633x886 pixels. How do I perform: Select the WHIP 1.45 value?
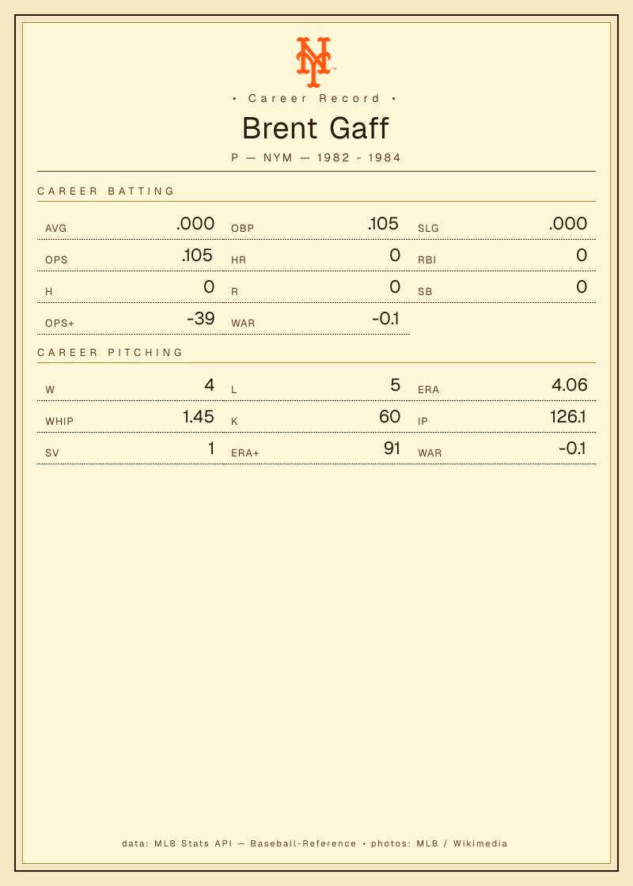point(199,416)
